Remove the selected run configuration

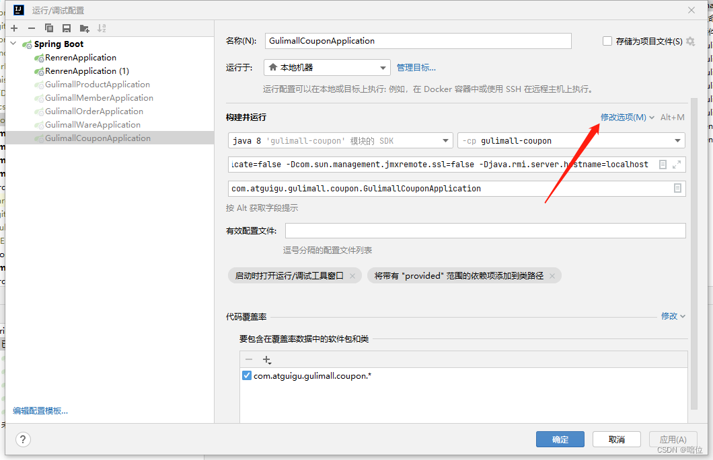tap(31, 28)
